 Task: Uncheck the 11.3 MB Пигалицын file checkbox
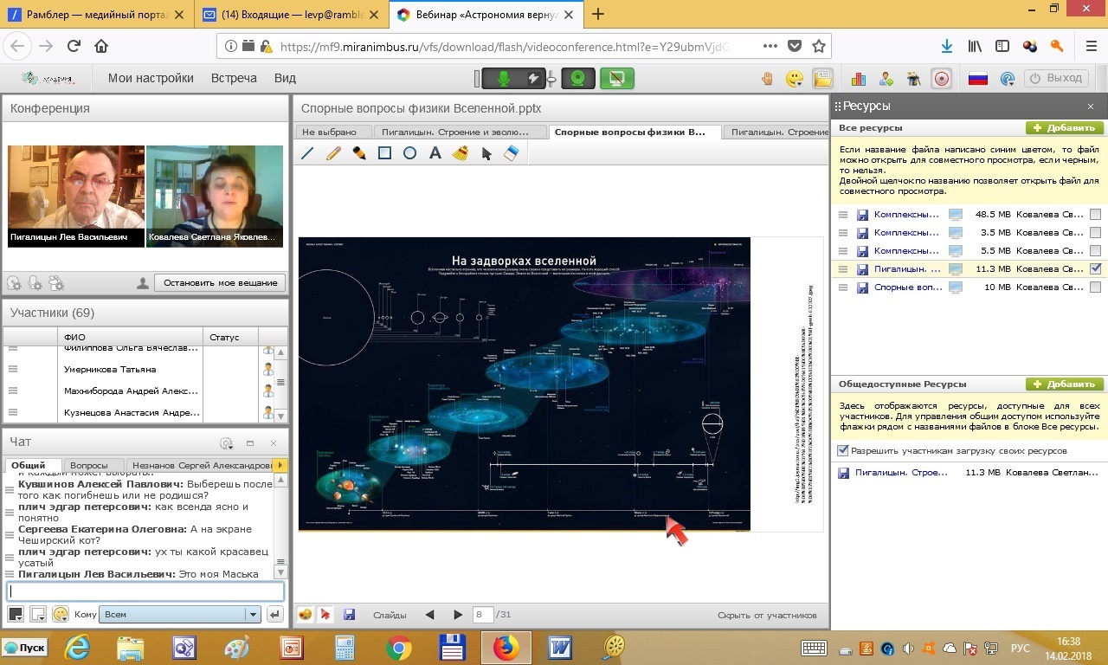[1096, 269]
